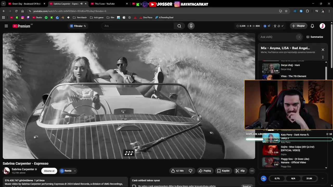The width and height of the screenshot is (333, 187).
Task: Like the video with thumbs up
Action: 177,171
